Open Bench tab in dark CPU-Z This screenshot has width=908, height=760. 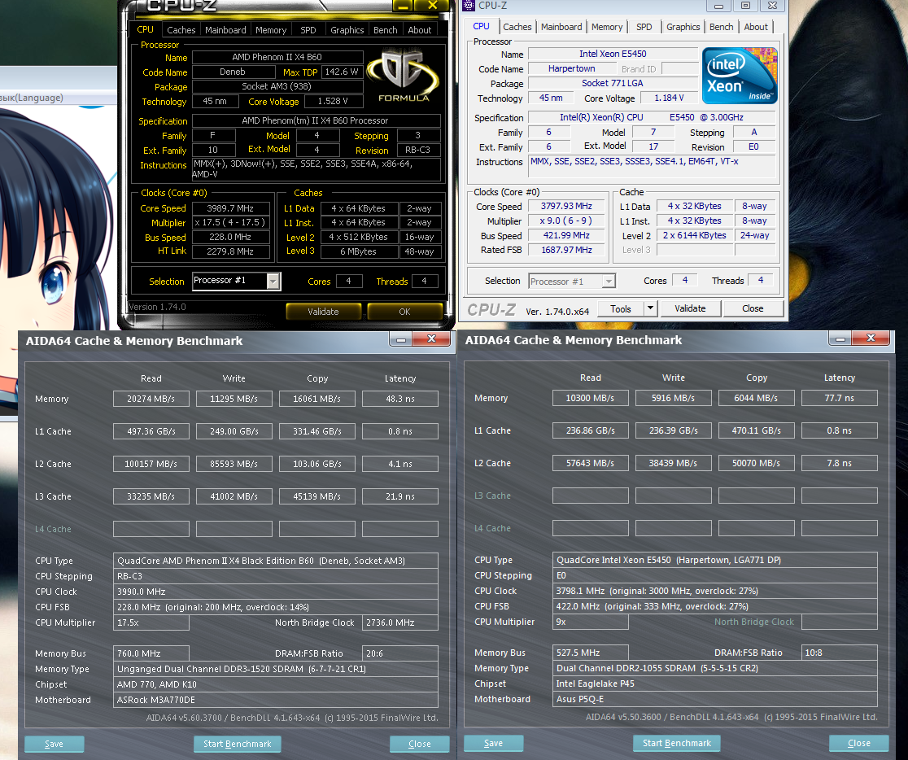click(x=385, y=29)
